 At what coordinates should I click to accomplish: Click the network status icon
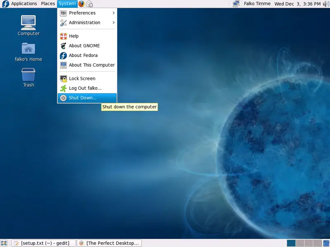tap(236, 4)
